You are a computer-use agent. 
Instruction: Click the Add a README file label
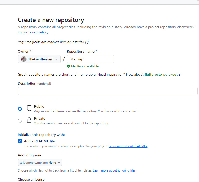[39, 141]
